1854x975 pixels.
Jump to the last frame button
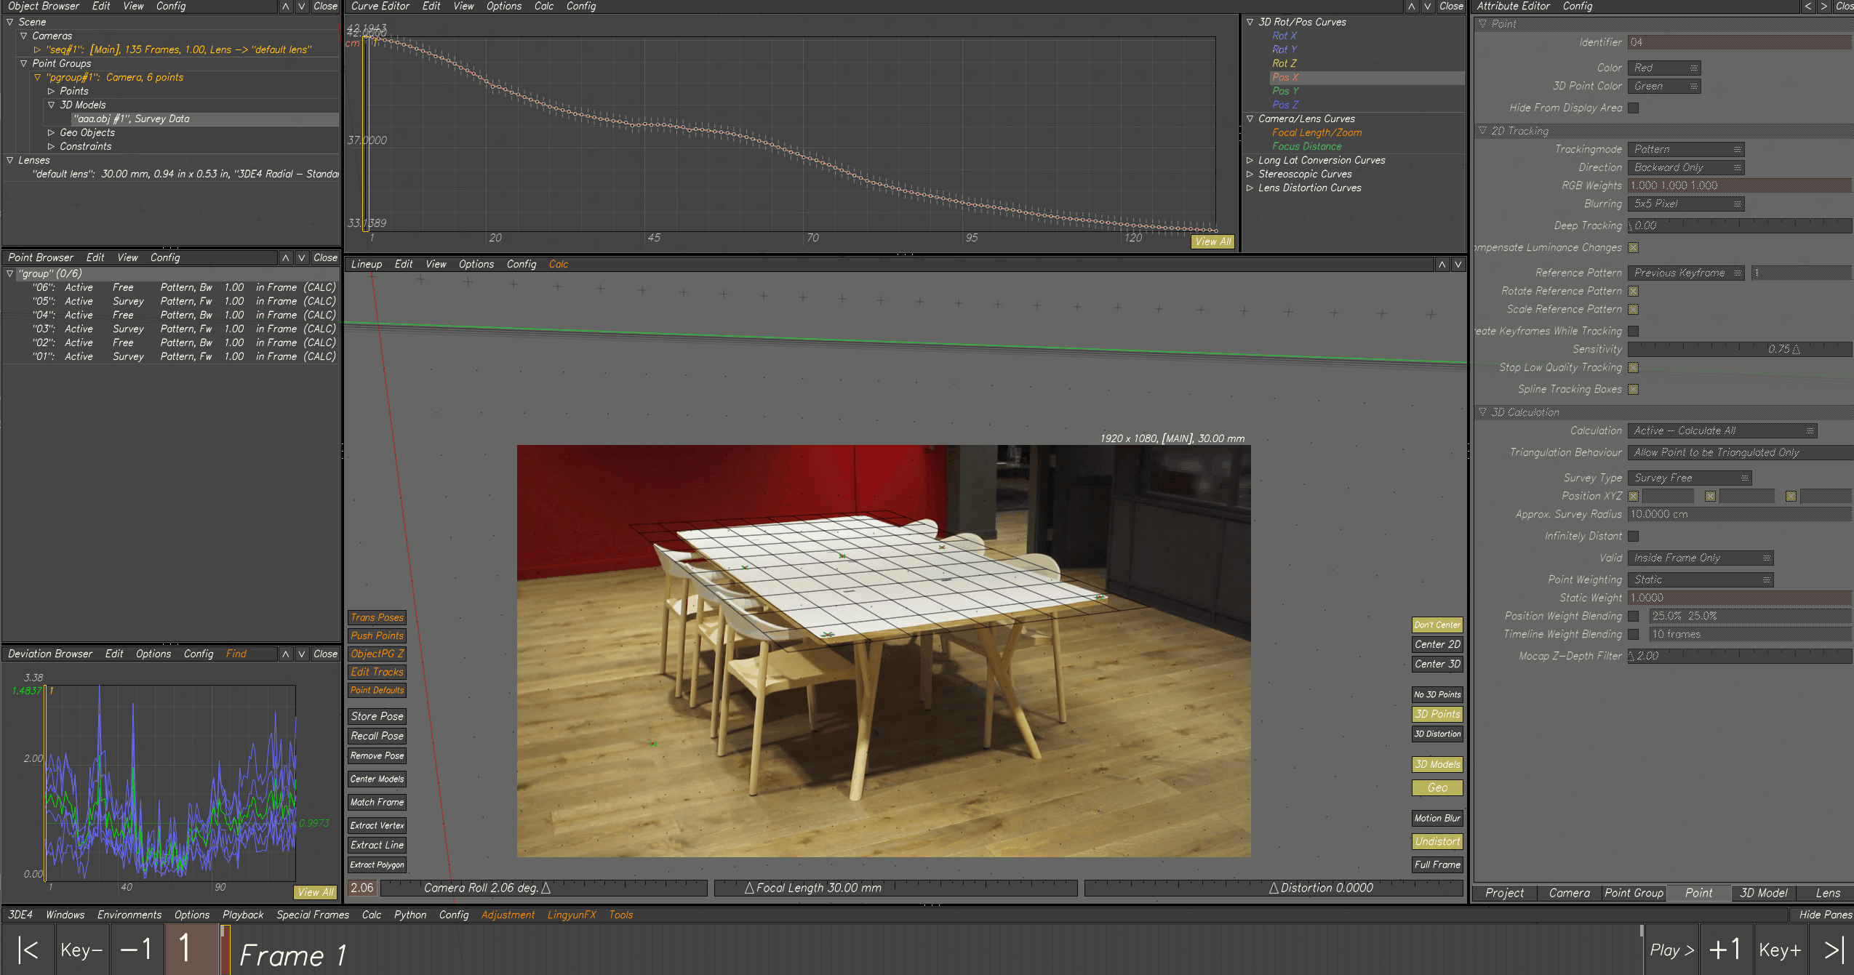(x=1834, y=950)
